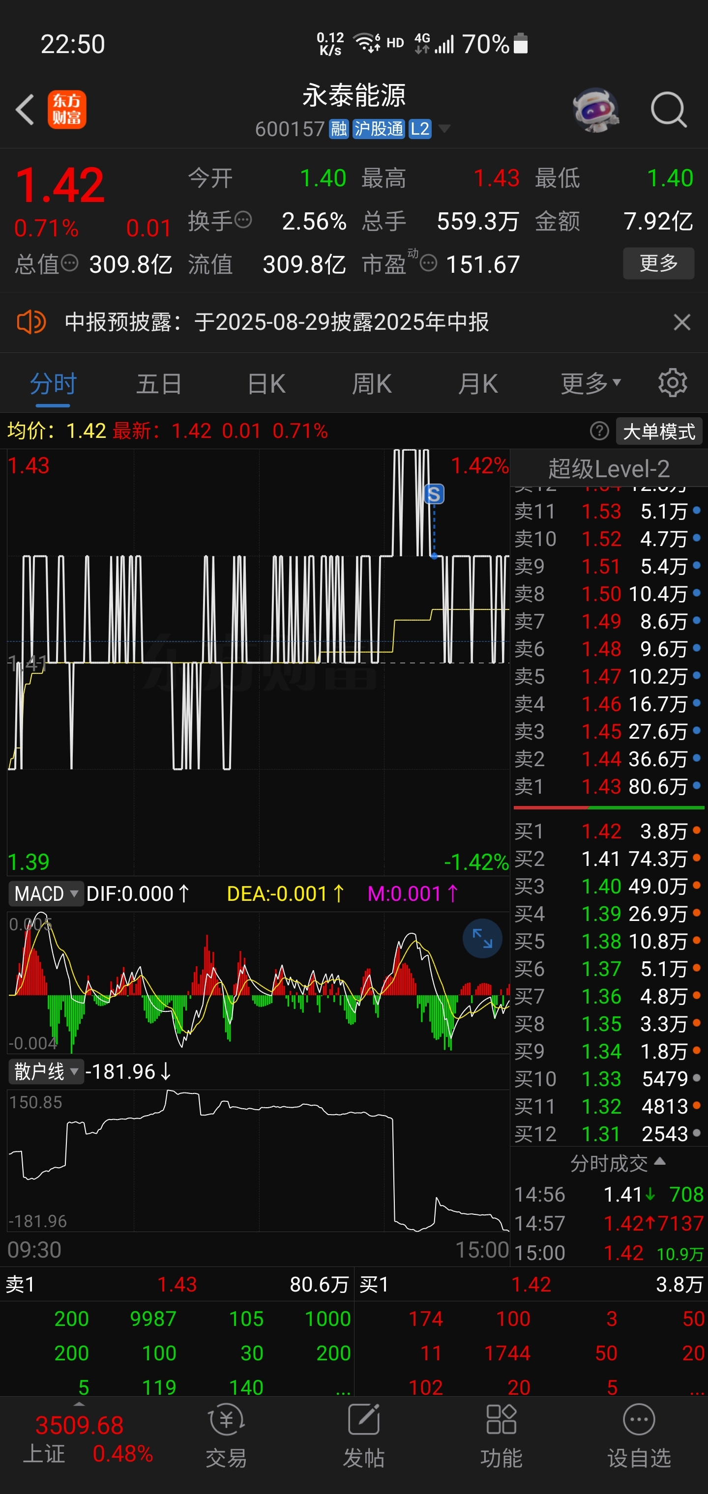708x1494 pixels.
Task: Tap the 22:50 clock in status bar
Action: [x=73, y=44]
